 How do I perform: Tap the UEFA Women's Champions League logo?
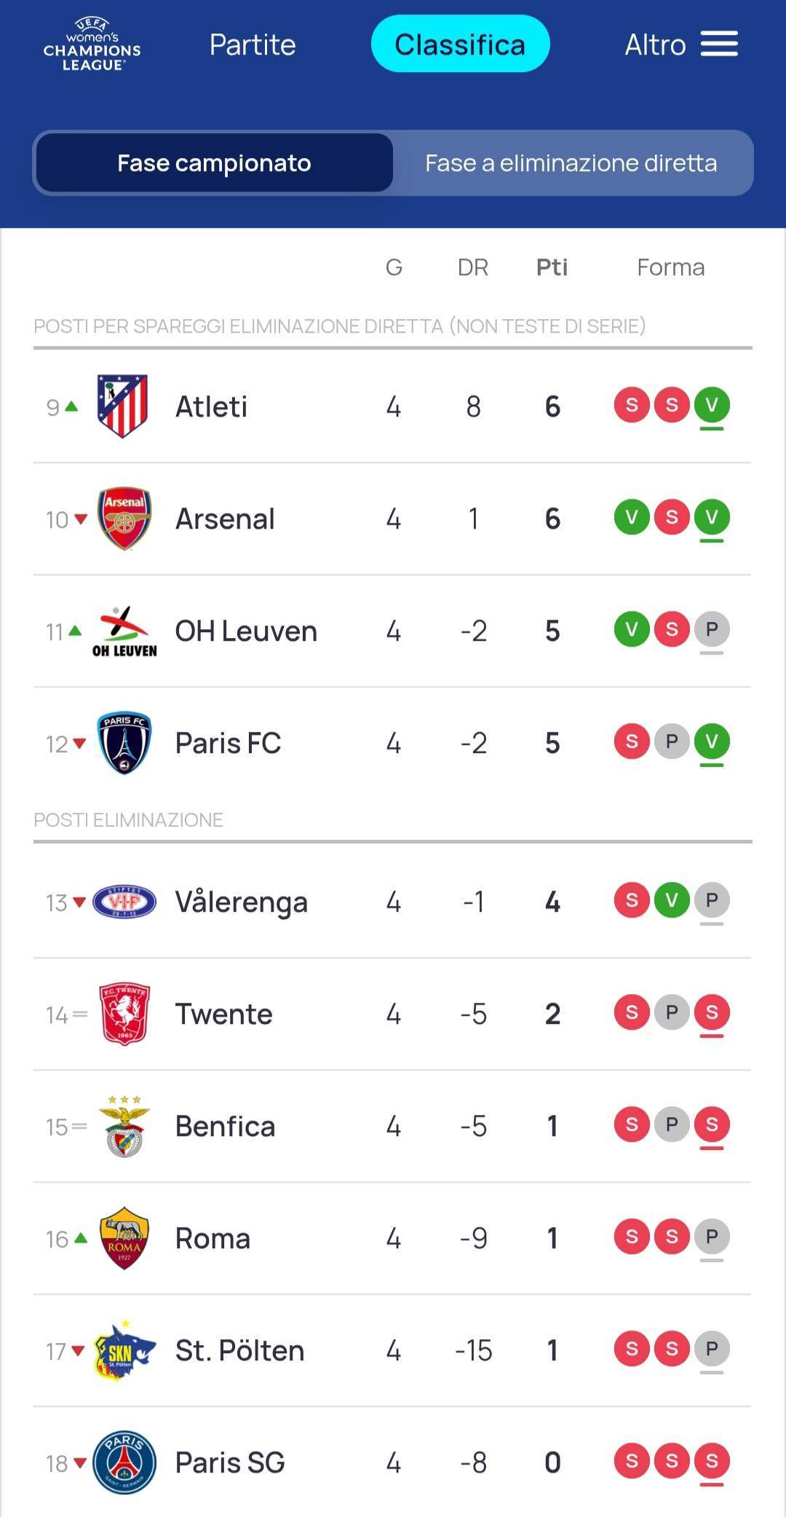click(92, 44)
